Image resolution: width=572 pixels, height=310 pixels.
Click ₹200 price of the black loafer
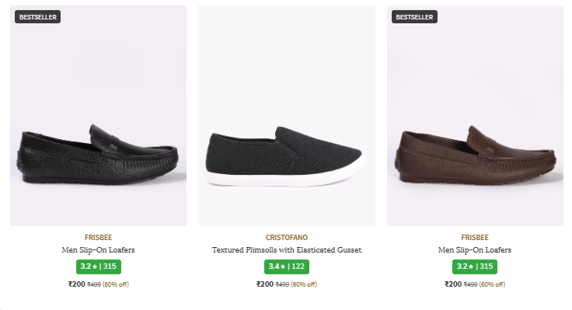[77, 284]
